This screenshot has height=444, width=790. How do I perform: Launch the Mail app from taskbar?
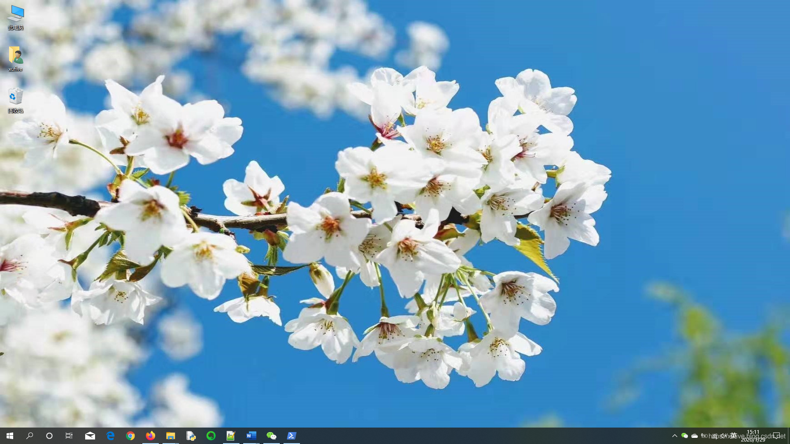pos(90,436)
